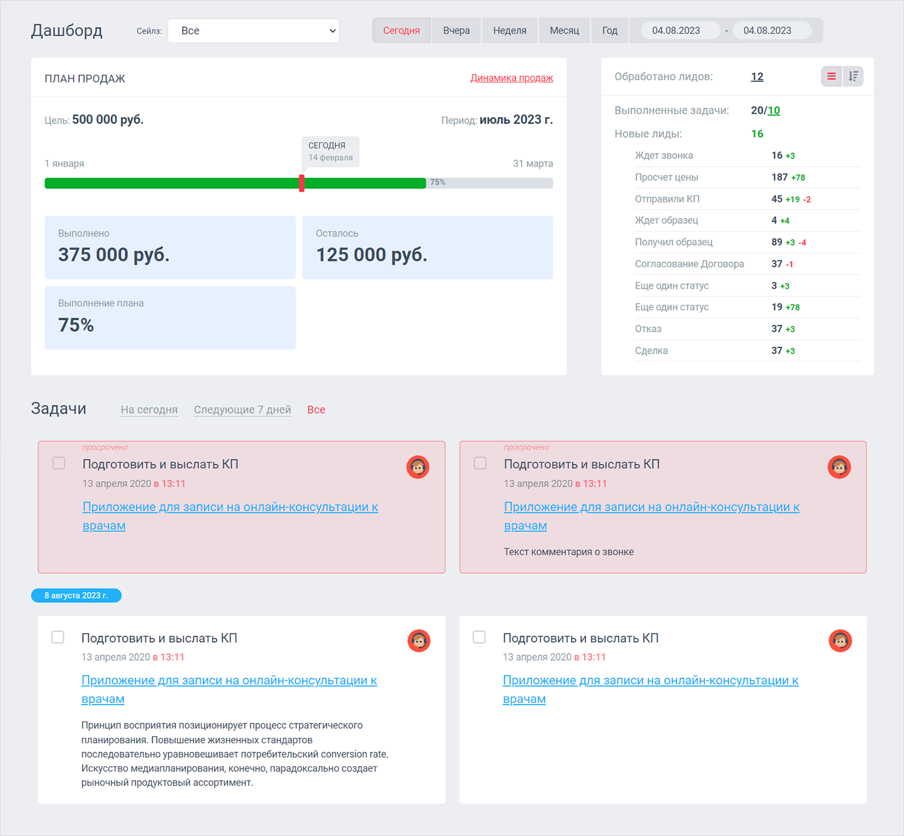Tick checkbox of first overdue task
The image size is (904, 836).
[59, 463]
